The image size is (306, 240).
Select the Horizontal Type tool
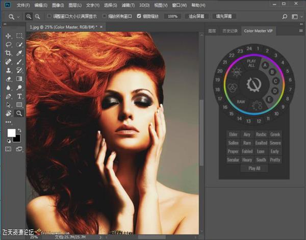(x=19, y=96)
